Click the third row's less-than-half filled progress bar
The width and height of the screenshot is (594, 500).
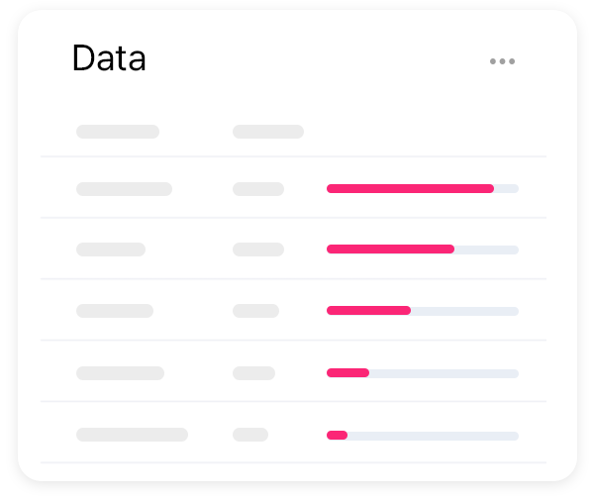pos(423,311)
